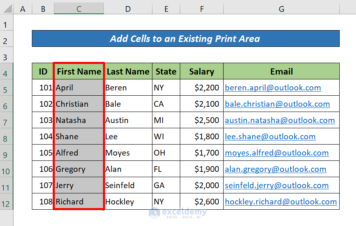Select column G header
Viewport: 356px width, 226px height.
click(x=281, y=9)
